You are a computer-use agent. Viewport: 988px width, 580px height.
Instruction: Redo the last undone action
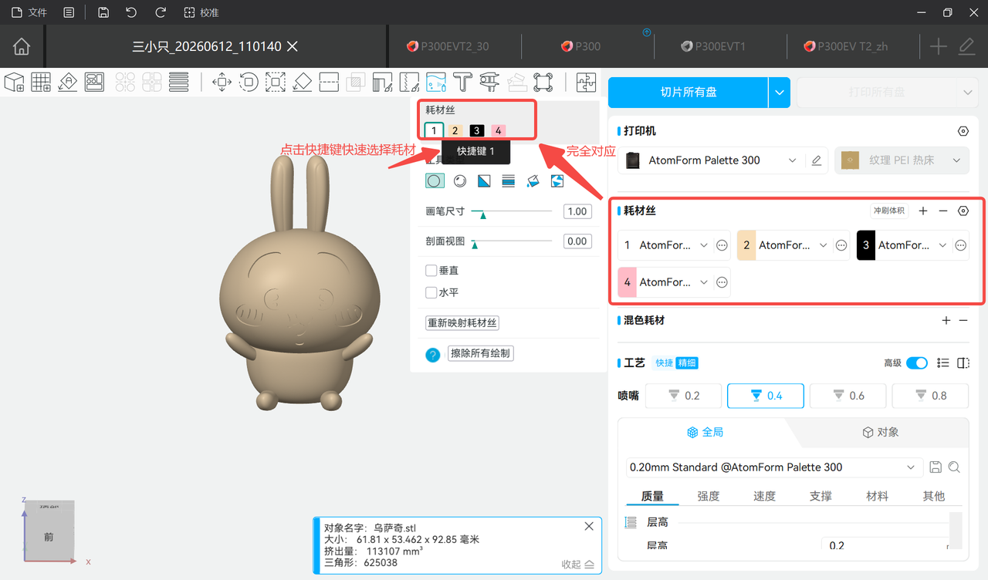coord(161,12)
